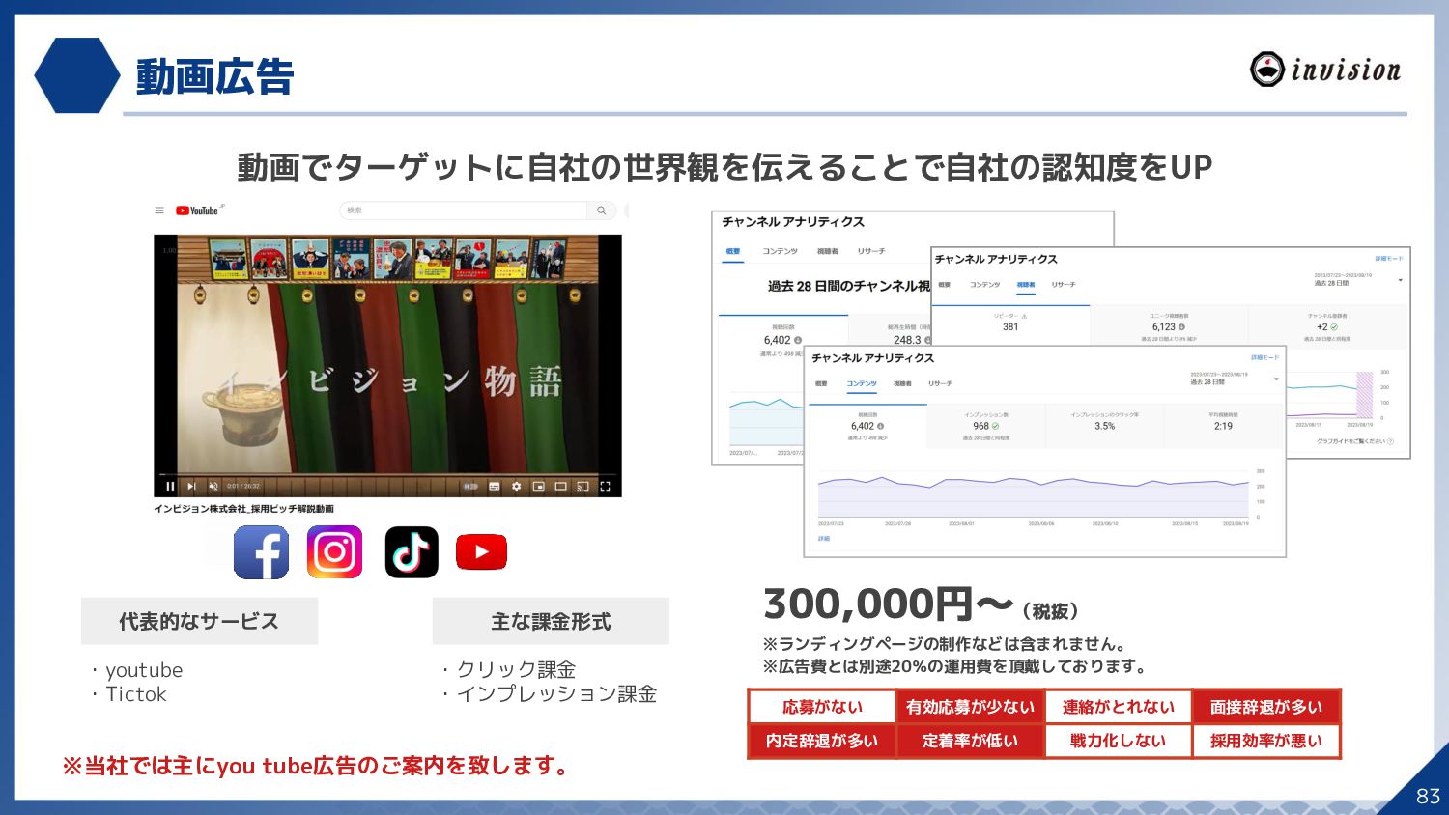Click the 応募がない red-outlined tag
The height and width of the screenshot is (815, 1449).
pyautogui.click(x=822, y=707)
